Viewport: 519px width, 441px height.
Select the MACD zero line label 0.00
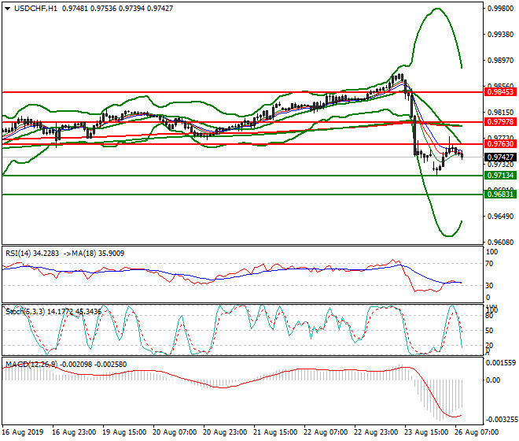pos(493,380)
